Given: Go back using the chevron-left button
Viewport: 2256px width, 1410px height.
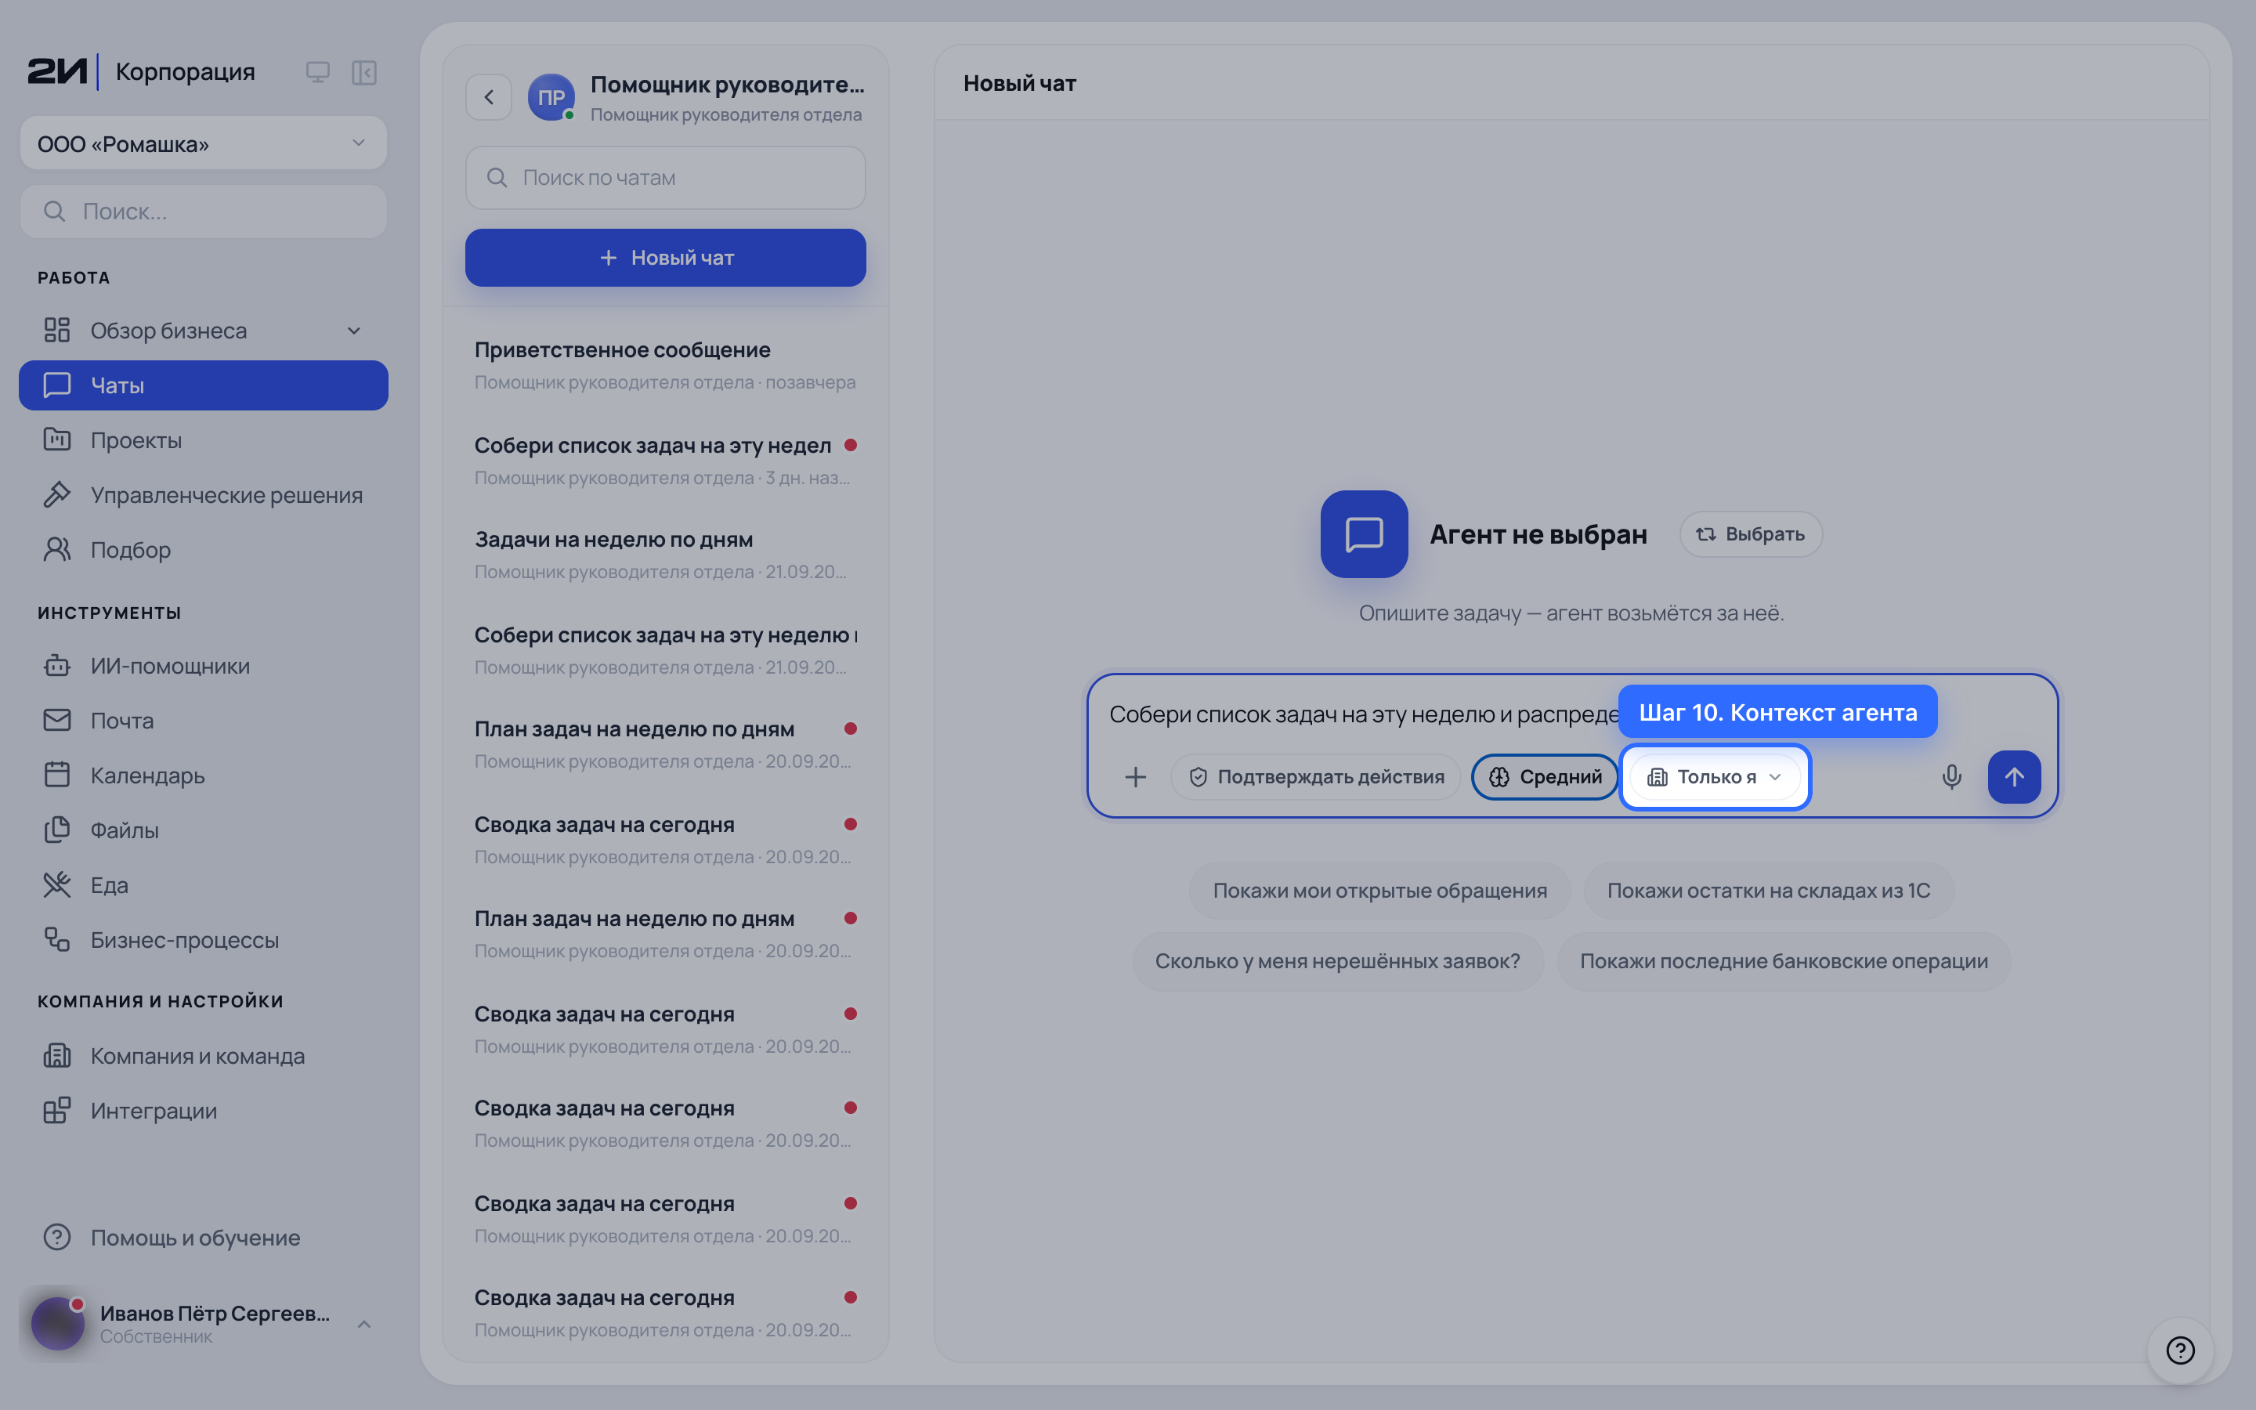Looking at the screenshot, I should (489, 97).
